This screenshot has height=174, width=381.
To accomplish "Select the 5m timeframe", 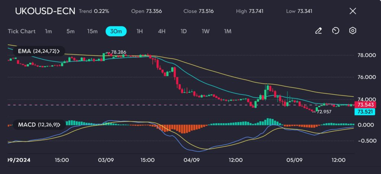I will tap(70, 31).
